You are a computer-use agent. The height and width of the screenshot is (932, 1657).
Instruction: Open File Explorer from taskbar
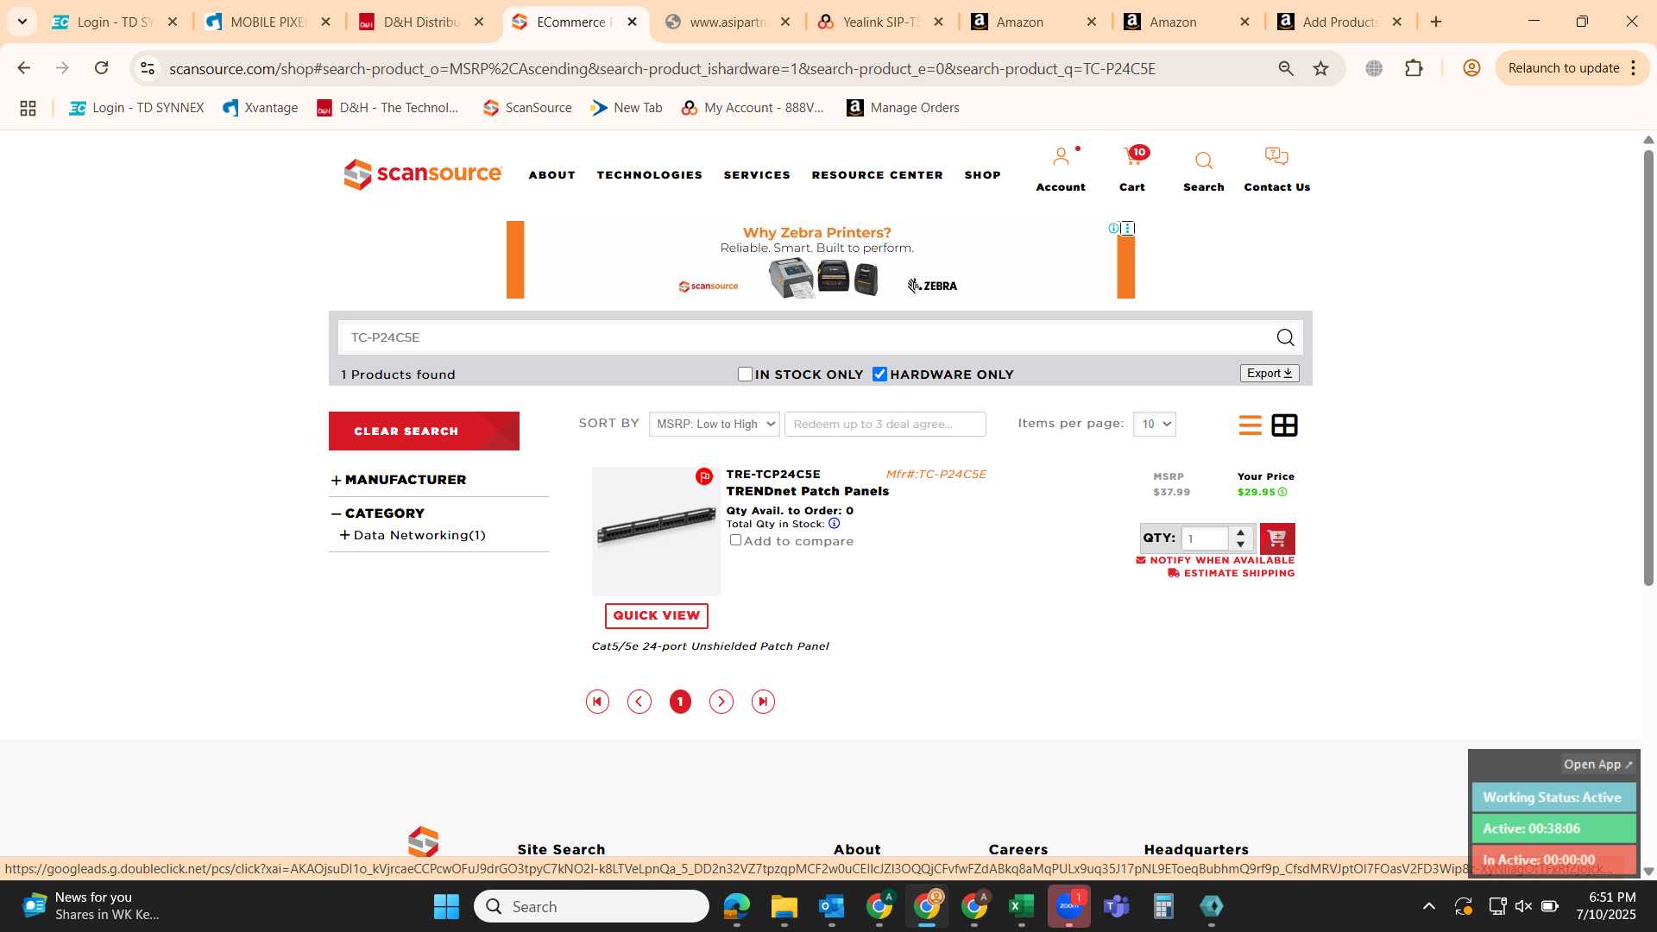click(x=784, y=906)
